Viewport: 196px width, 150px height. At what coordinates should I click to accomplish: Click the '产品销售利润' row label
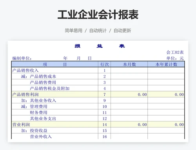[x=25, y=94]
